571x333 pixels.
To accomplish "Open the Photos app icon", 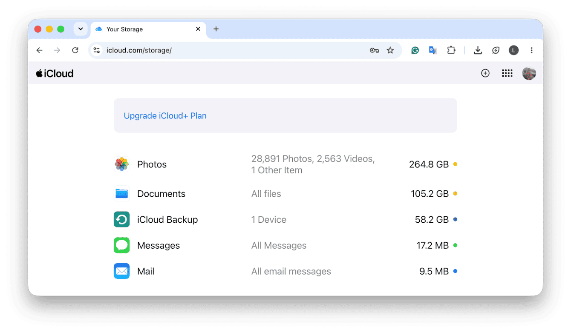I will pos(122,164).
